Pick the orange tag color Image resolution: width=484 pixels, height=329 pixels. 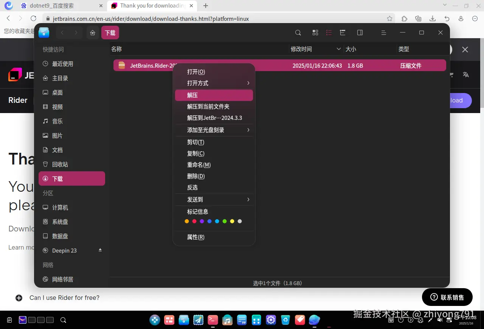click(x=187, y=221)
